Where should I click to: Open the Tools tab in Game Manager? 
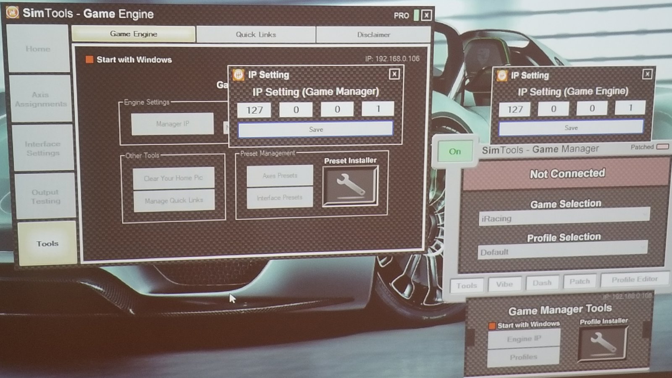pyautogui.click(x=467, y=286)
